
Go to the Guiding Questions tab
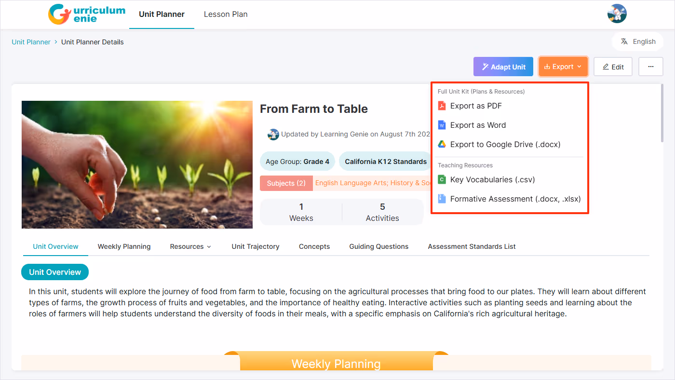point(379,246)
